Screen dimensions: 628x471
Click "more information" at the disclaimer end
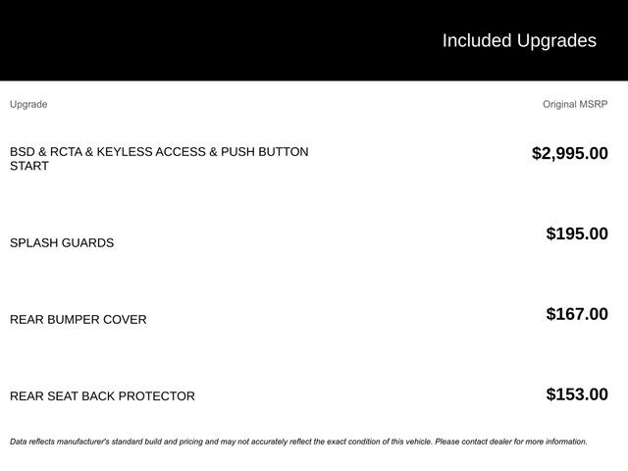click(555, 442)
